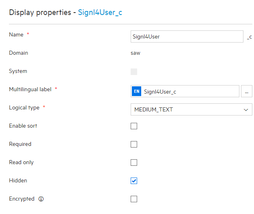Focus the Name field containing Signl4User
254x214 pixels.
pyautogui.click(x=187, y=36)
